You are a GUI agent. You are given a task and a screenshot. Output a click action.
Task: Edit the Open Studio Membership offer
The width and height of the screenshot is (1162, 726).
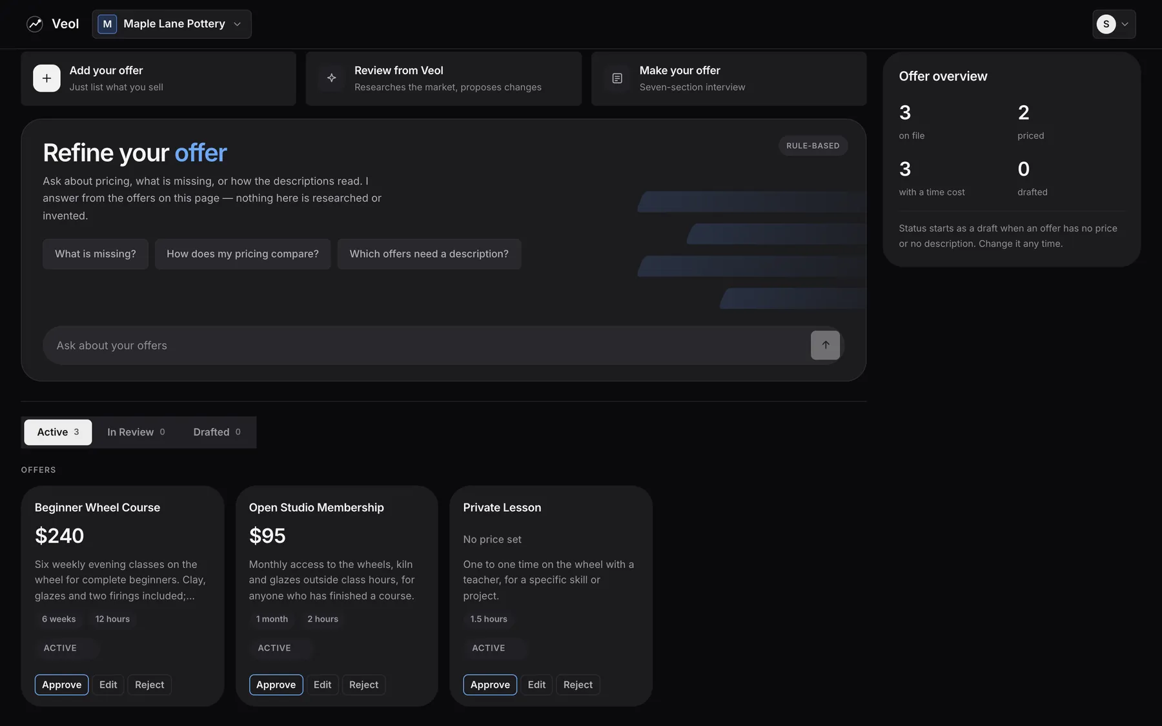point(323,685)
